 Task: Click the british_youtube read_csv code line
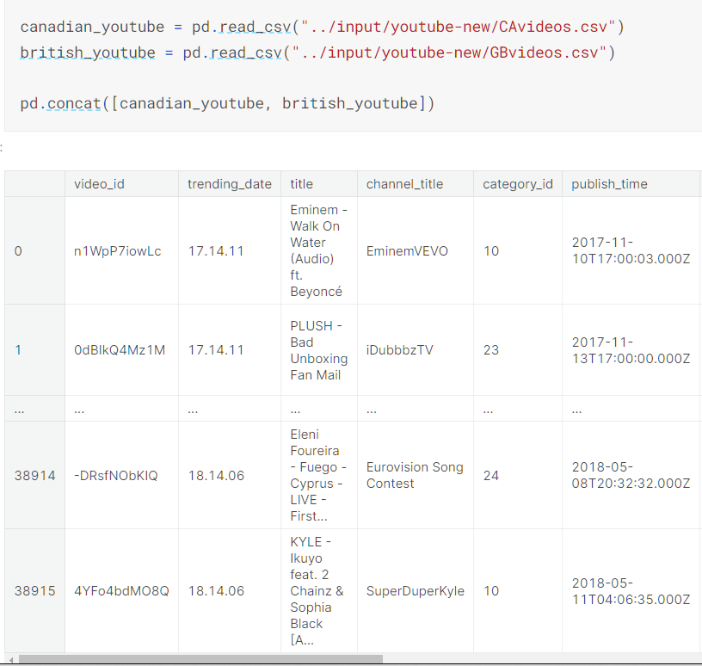[317, 53]
